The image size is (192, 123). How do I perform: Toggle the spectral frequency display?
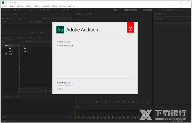point(30,10)
